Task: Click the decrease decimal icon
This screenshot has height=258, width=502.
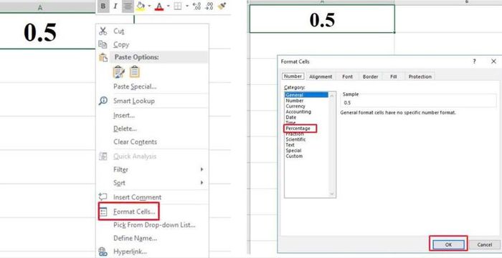Action: (209, 6)
